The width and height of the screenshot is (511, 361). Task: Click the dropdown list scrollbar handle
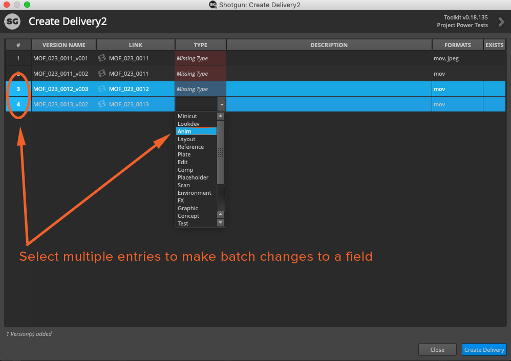[221, 152]
